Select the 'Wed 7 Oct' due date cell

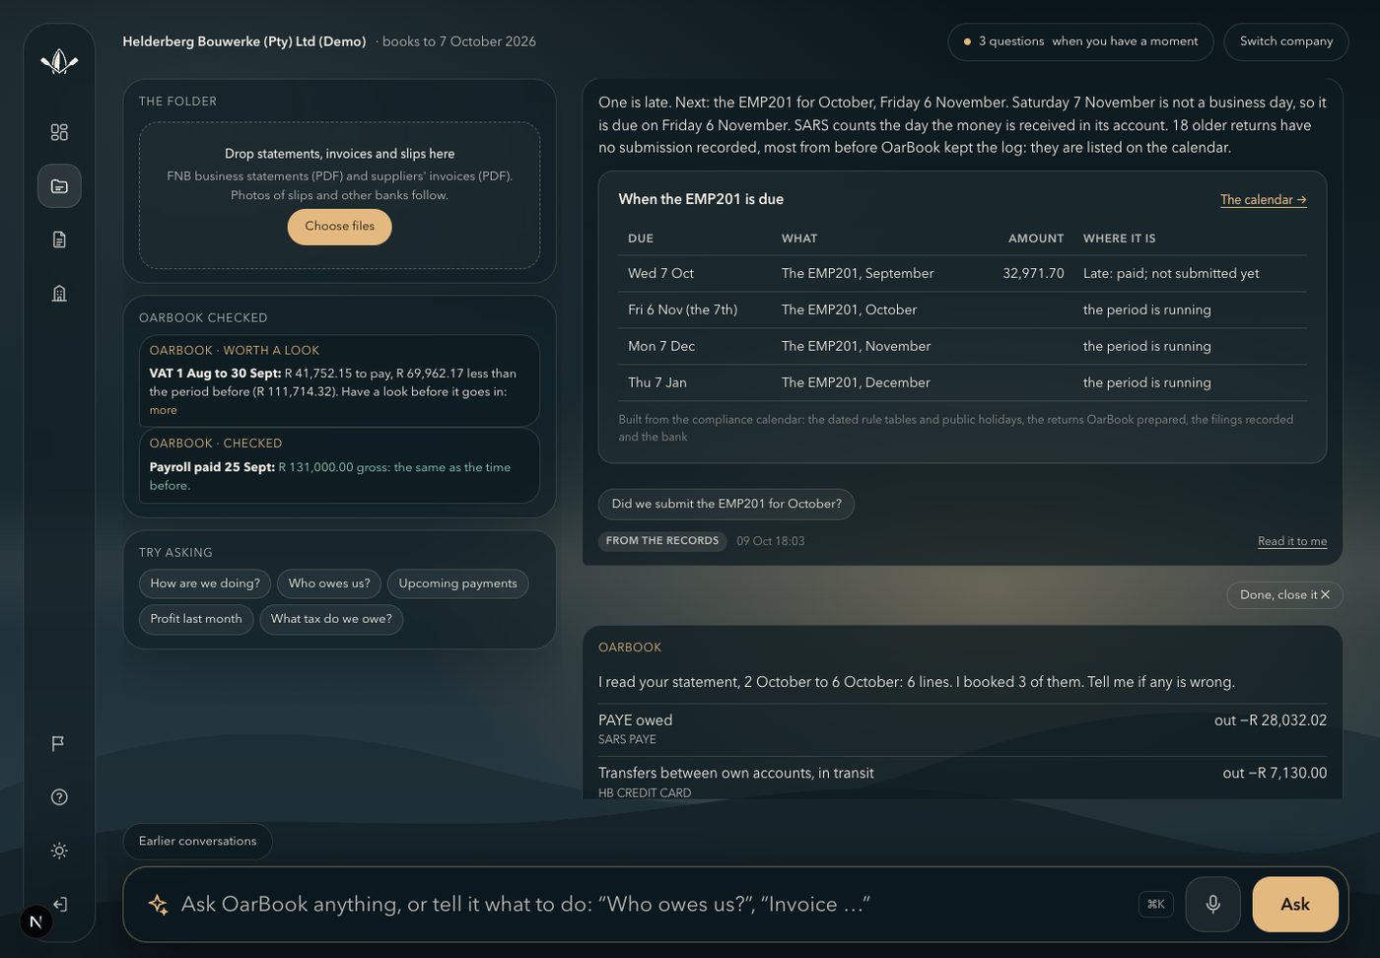pos(660,274)
